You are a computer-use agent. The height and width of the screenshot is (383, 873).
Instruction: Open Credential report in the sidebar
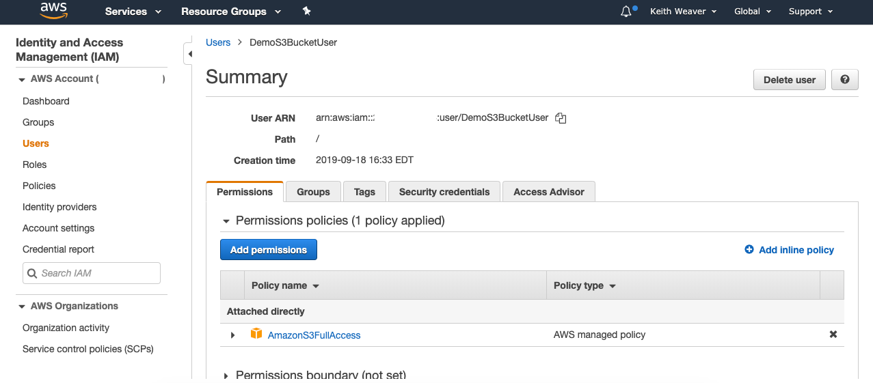pos(58,249)
